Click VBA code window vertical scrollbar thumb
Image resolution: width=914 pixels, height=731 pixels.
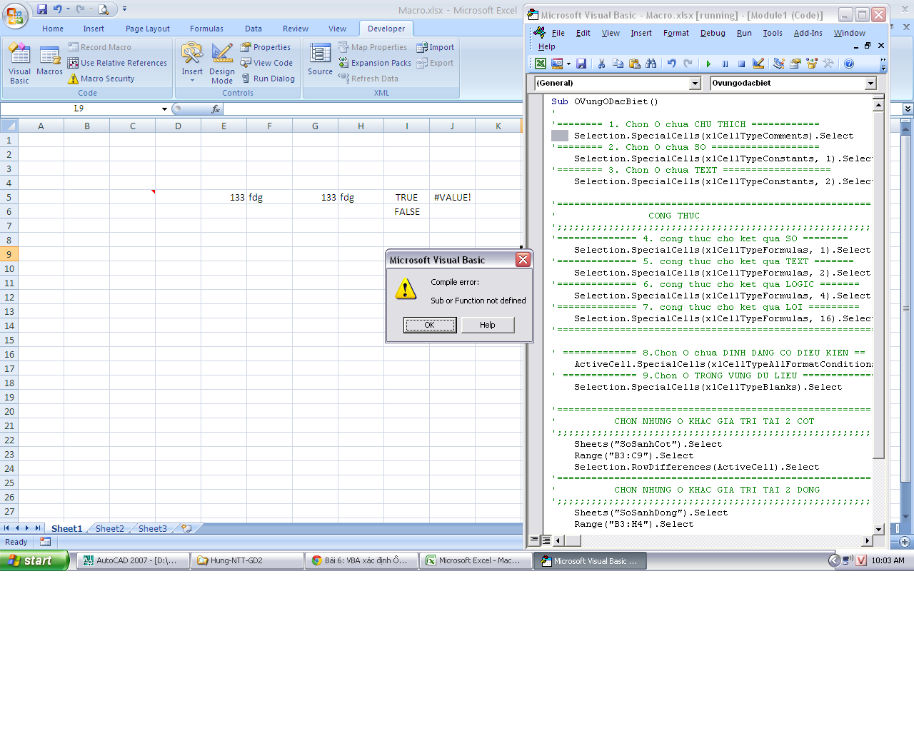pyautogui.click(x=878, y=285)
